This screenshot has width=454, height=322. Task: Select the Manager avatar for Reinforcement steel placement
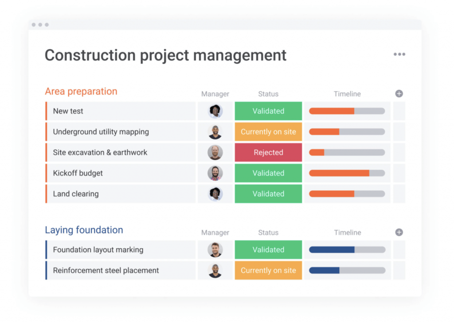(x=215, y=270)
